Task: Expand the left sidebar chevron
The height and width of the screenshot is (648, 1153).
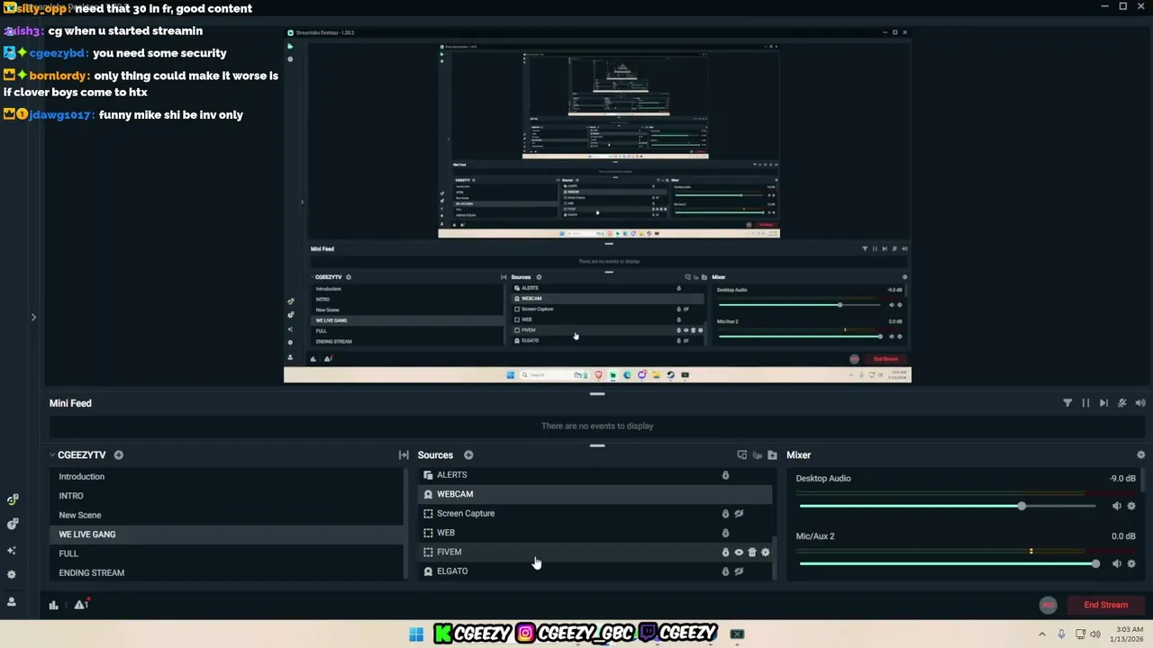Action: coord(33,317)
